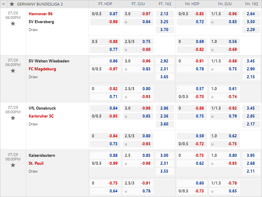Bet Magdeburg 1H 1X2 at 2.90

click(251, 69)
